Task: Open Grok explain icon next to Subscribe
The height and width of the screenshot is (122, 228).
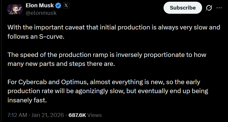Action: (209, 8)
